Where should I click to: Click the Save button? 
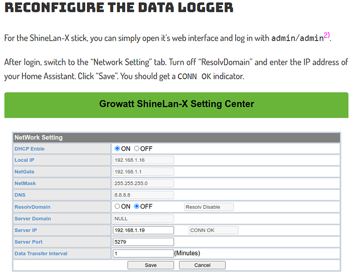(x=151, y=265)
